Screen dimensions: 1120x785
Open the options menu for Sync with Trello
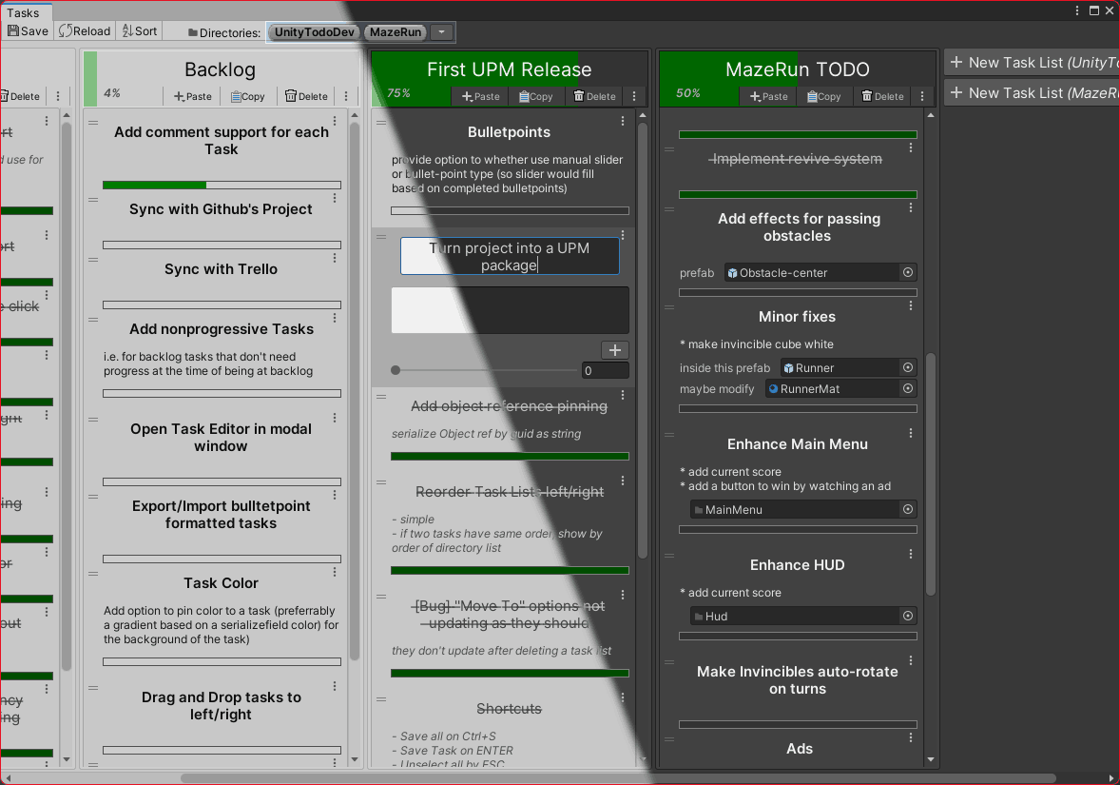(x=336, y=259)
